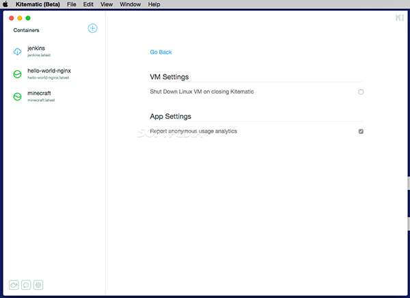Click the Go Back link
This screenshot has width=410, height=298.
[161, 52]
